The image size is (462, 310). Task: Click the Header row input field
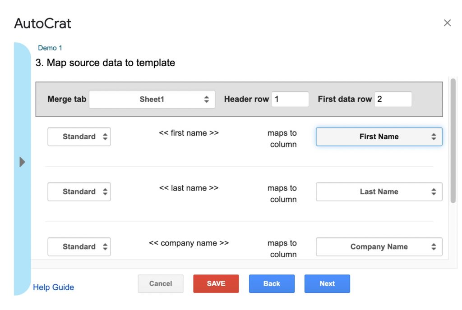(290, 99)
